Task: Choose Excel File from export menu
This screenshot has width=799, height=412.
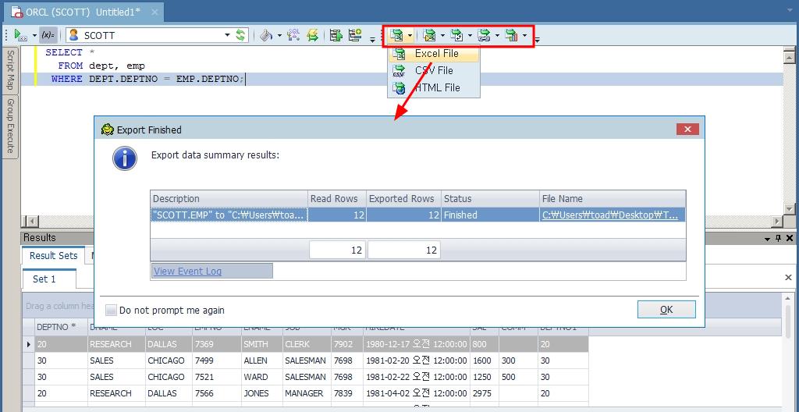Action: (x=436, y=54)
